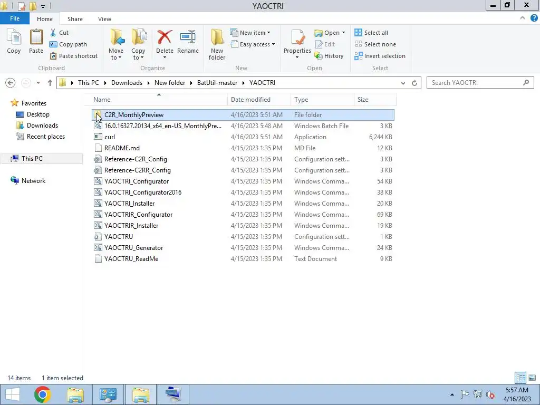Select the YAOCTRU_ReadMe text document
This screenshot has width=540, height=405.
243,259
